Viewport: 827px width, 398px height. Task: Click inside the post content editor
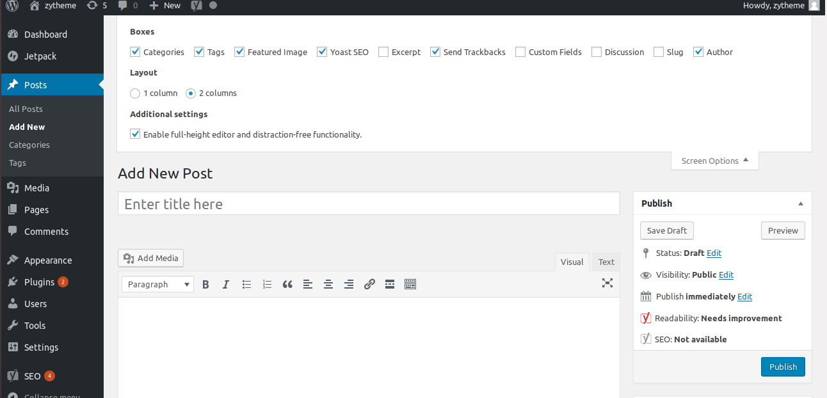[x=369, y=347]
